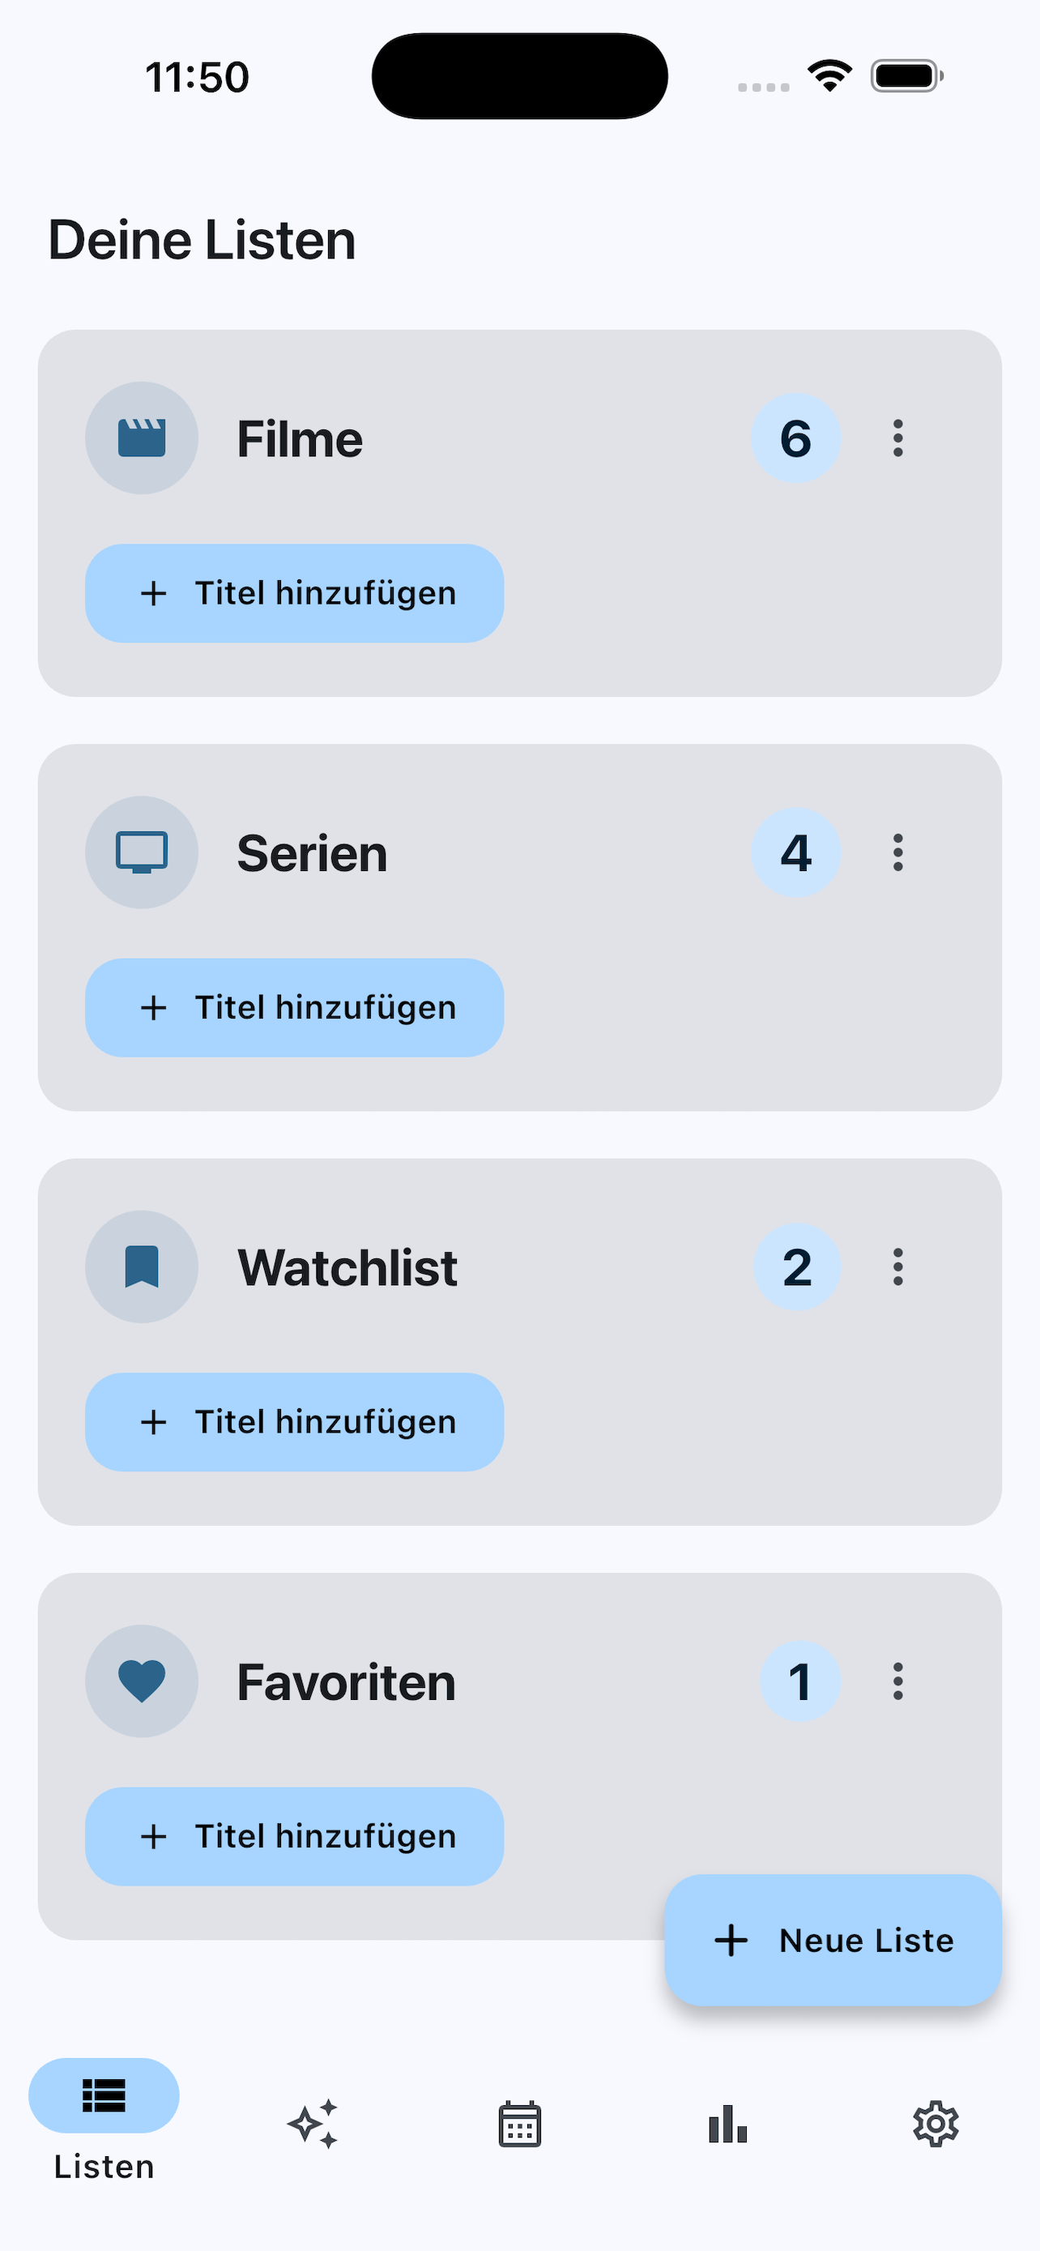Open the Favoriten three-dot menu

point(897,1681)
